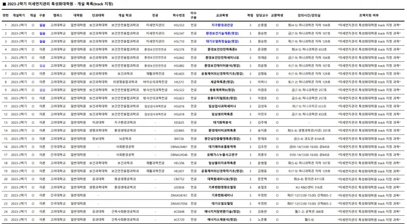The height and width of the screenshot is (224, 407).
Task: Click course name '기후변화세미나'
Action: tap(222, 195)
